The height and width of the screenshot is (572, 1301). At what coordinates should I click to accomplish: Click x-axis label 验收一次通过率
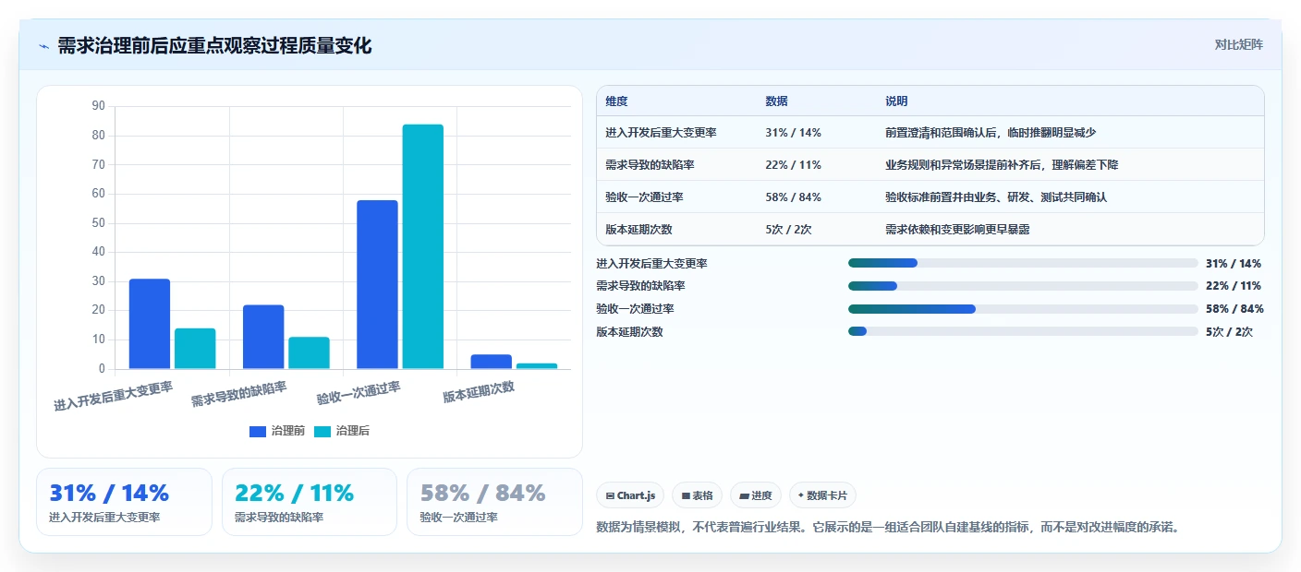(359, 393)
